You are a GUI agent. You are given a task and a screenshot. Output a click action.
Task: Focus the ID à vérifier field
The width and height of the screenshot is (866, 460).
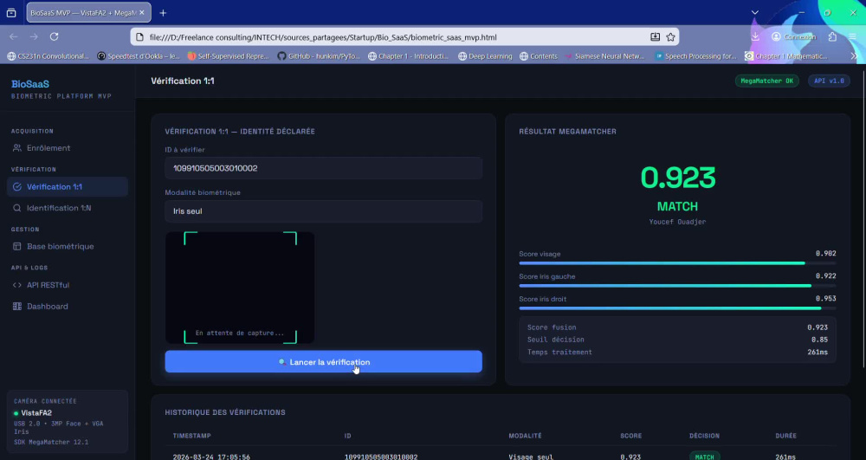coord(323,168)
